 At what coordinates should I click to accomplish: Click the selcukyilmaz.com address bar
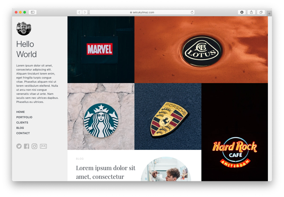click(x=142, y=12)
